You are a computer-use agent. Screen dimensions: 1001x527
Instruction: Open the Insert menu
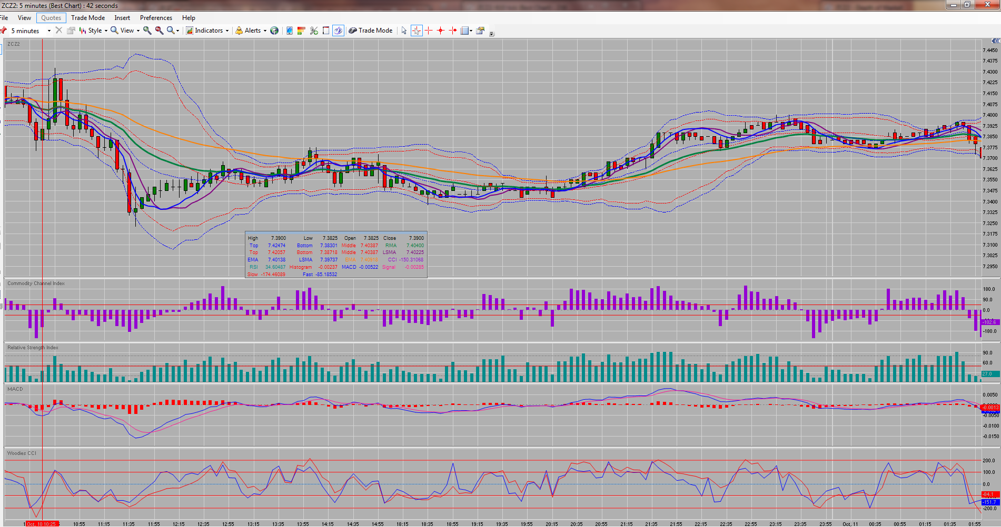point(122,18)
